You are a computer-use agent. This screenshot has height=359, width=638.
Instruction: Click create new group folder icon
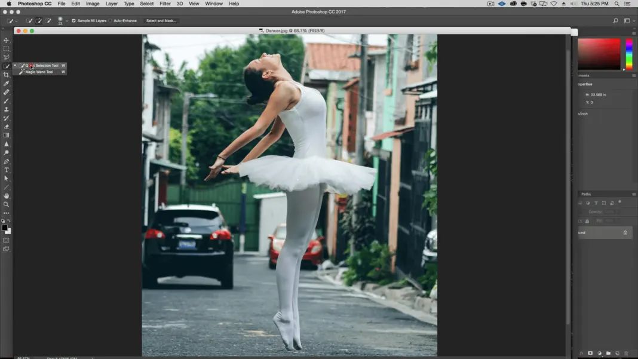coord(608,353)
